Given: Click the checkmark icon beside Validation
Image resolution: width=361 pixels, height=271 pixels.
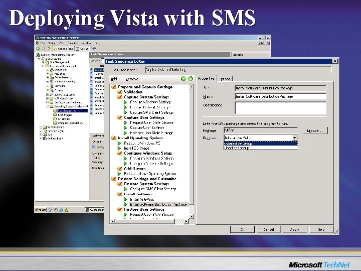Looking at the screenshot, I should coord(120,92).
